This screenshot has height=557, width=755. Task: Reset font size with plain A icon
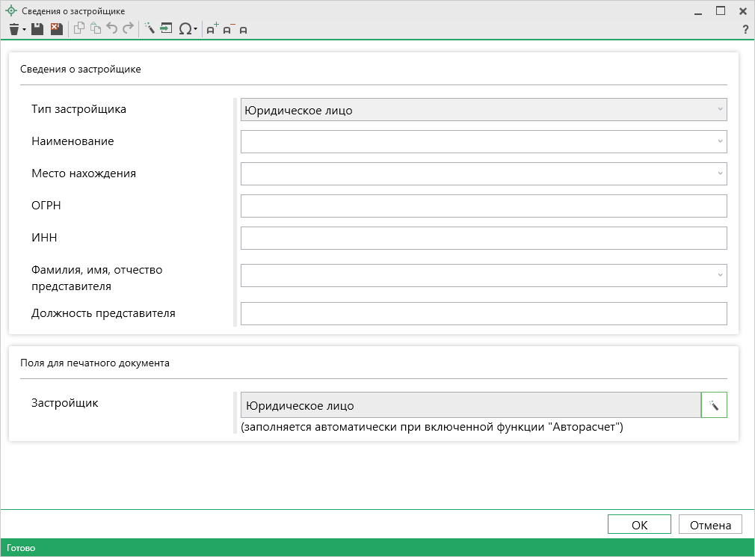(x=243, y=30)
